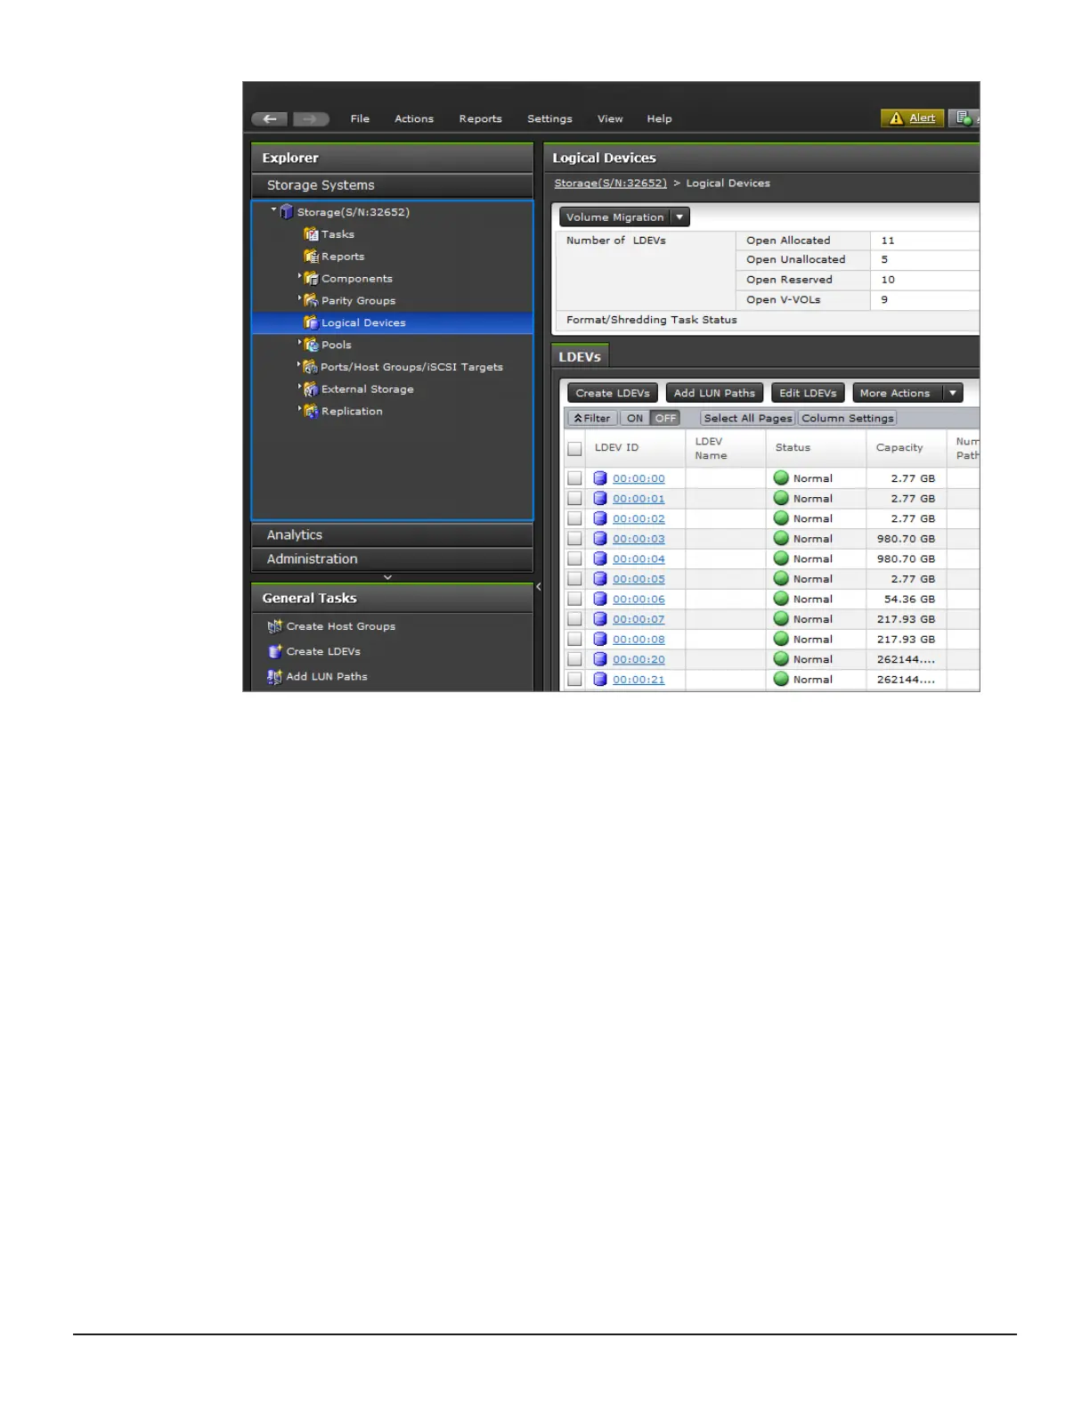Click the Create Host Groups task icon
This screenshot has width=1090, height=1411.
[274, 626]
